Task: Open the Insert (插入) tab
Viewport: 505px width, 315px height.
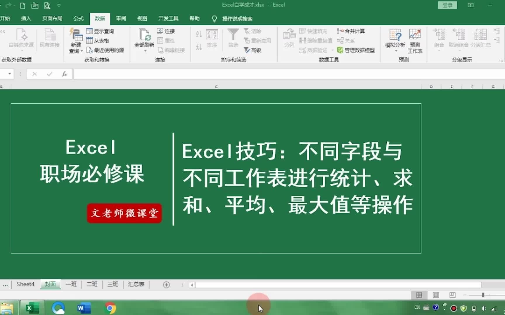Action: (26, 19)
